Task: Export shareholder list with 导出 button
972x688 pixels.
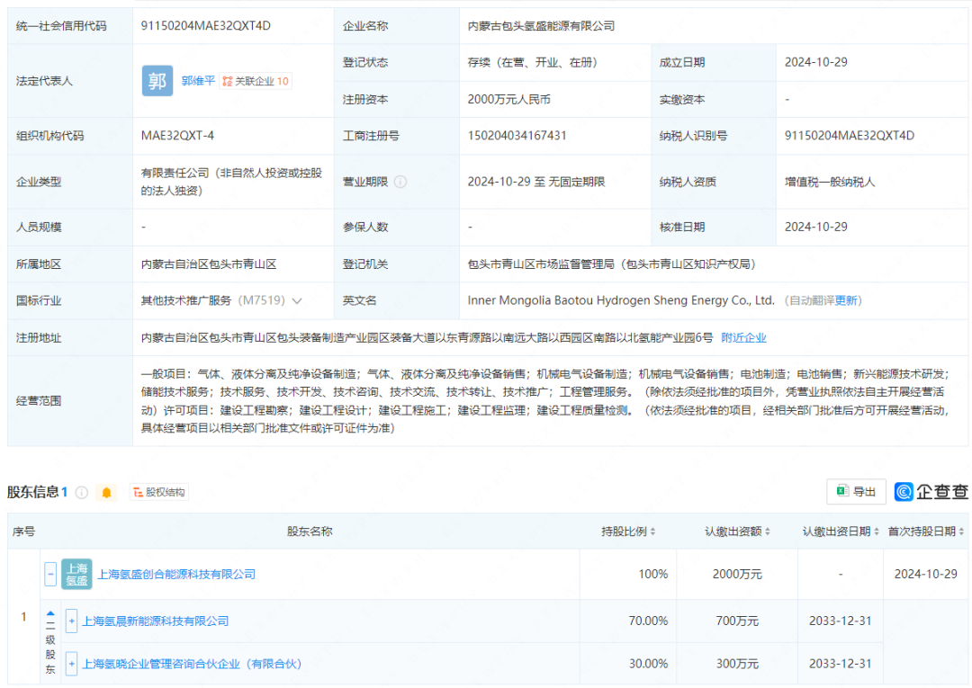Action: click(856, 492)
